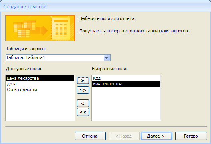Click the report wizard illustration image
The image size is (211, 144).
pos(40,28)
